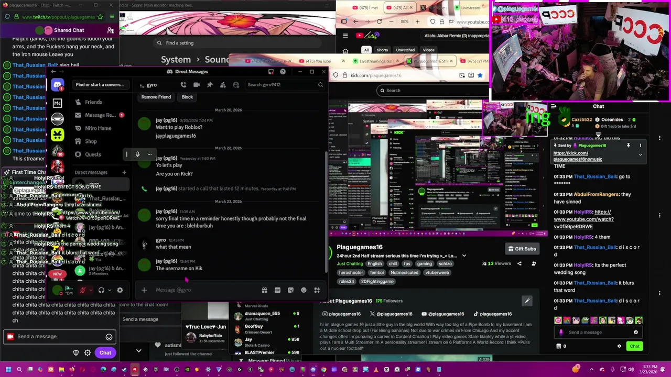Open pinned messages in Discord DM
Viewport: 671px width, 377px height.
coord(210,85)
